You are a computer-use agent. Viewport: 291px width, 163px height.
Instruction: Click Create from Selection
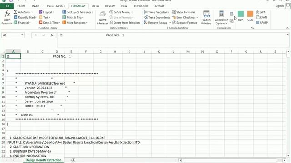[x=125, y=23]
